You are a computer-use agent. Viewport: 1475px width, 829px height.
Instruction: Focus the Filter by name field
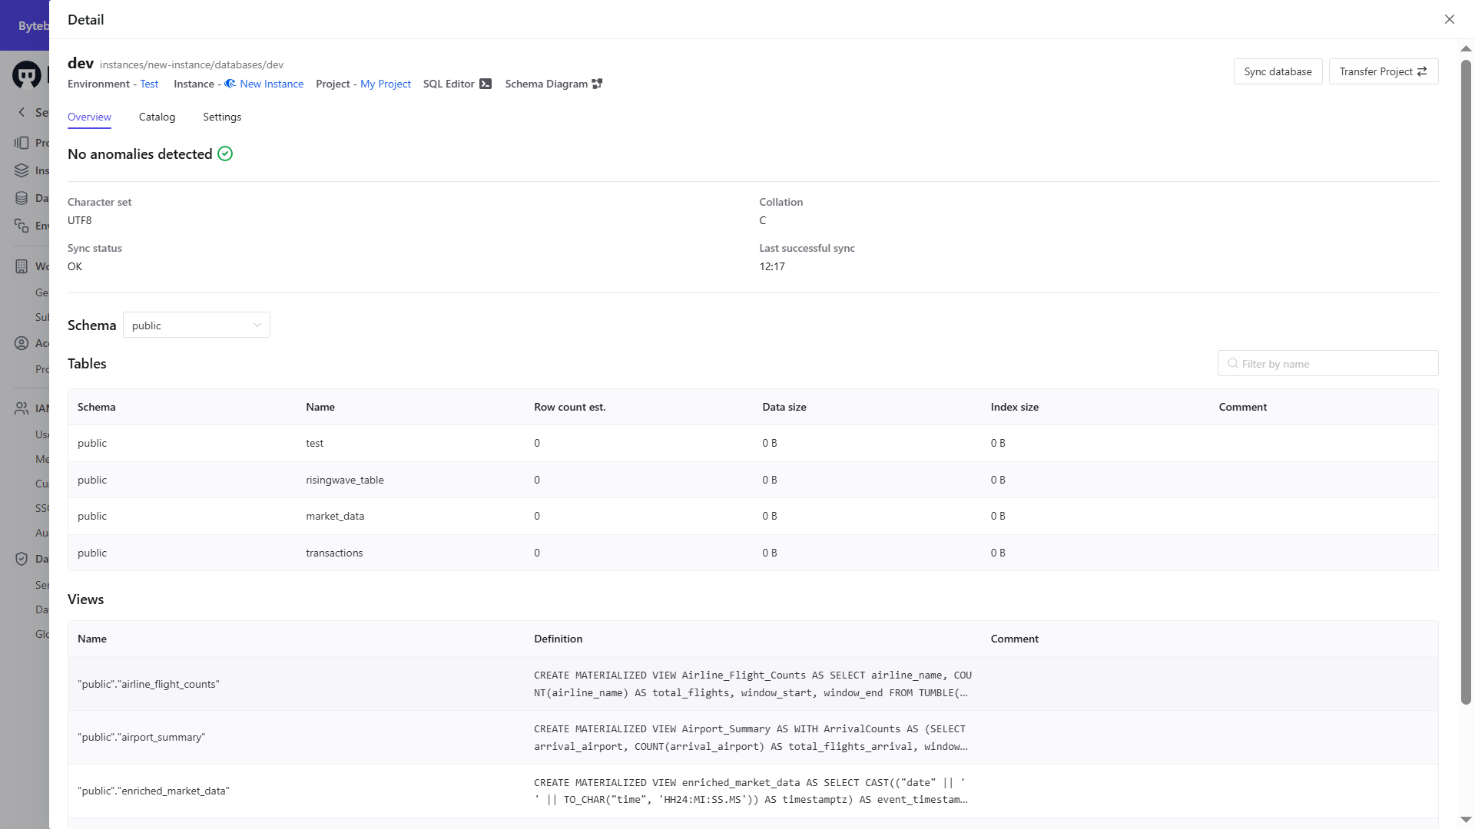tap(1327, 364)
